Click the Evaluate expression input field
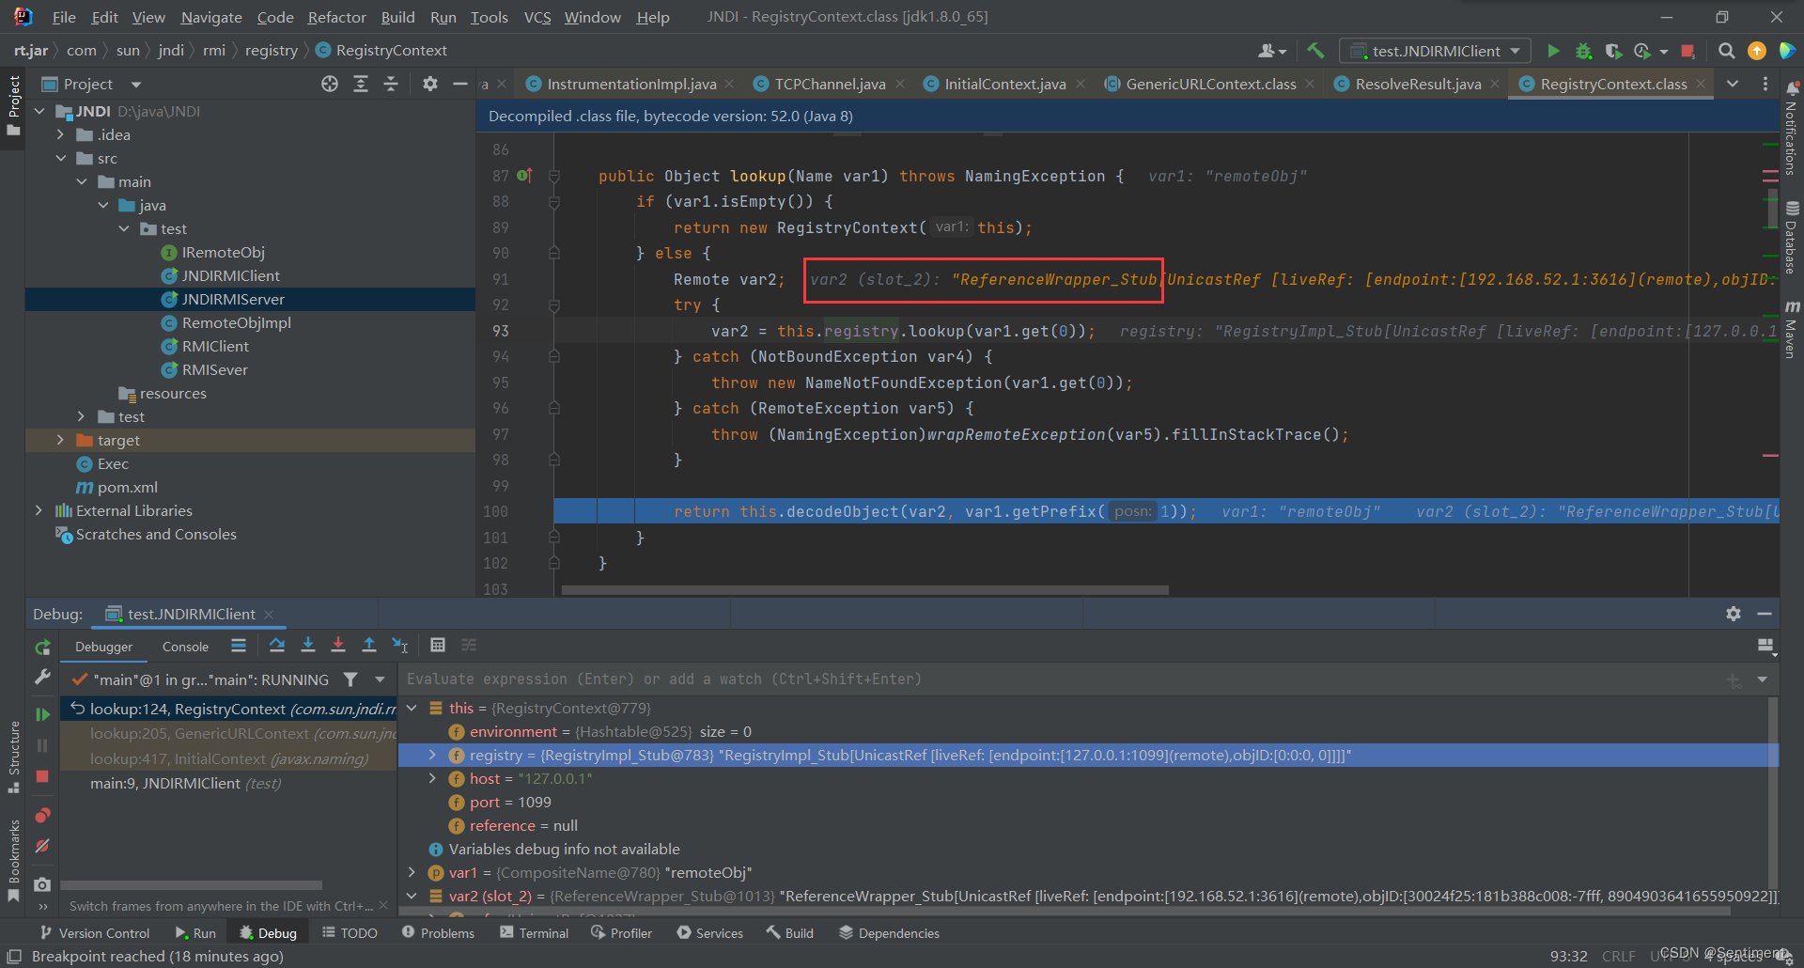 coord(1062,679)
